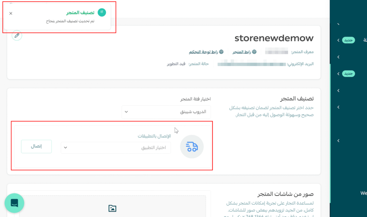Viewport: 367px width, 217px height.
Task: Click the globe icon beside رابط لوحة التحكم
Action: (x=221, y=52)
